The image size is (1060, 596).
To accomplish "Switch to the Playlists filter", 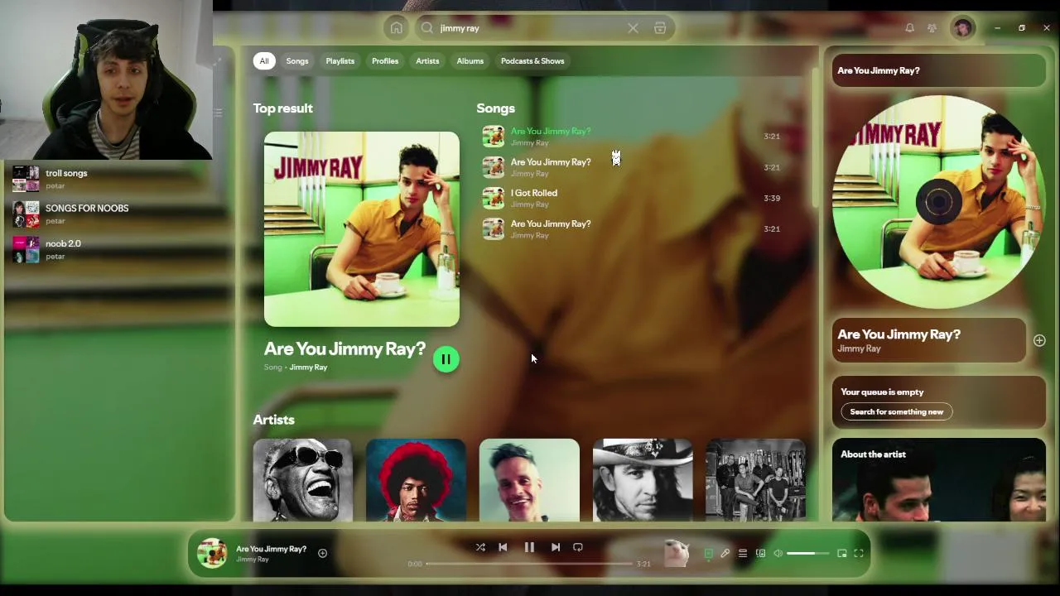I will click(x=340, y=60).
